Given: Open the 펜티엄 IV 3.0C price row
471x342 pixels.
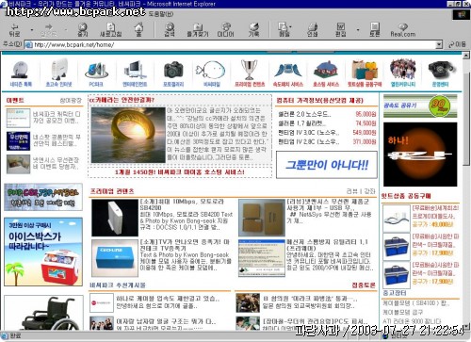Looking at the screenshot, I should [327, 133].
